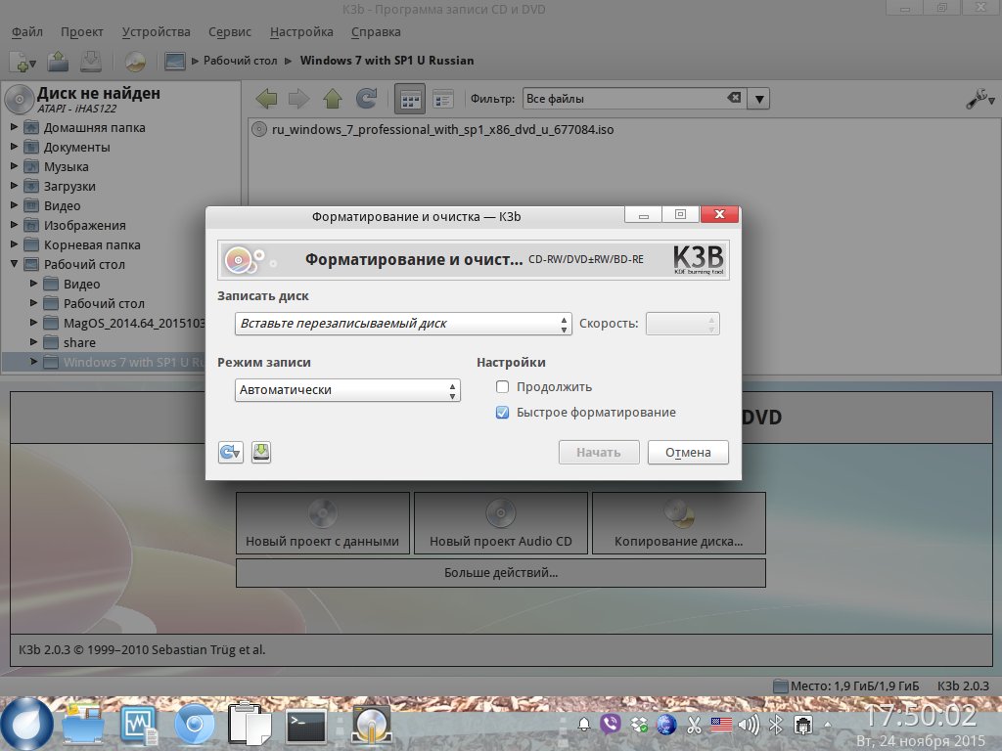This screenshot has height=751, width=1002.
Task: Click the Bluetooth tray icon
Action: click(x=776, y=725)
